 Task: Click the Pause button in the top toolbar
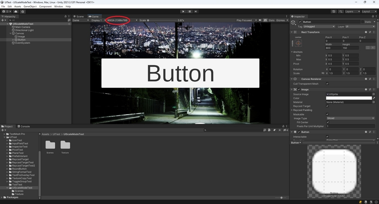tap(189, 11)
